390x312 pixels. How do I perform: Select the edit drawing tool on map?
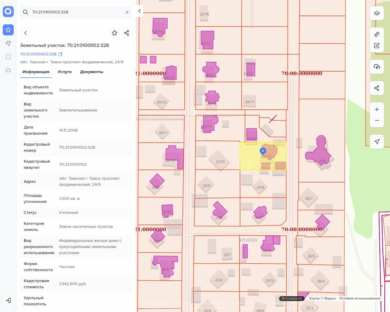point(377,45)
